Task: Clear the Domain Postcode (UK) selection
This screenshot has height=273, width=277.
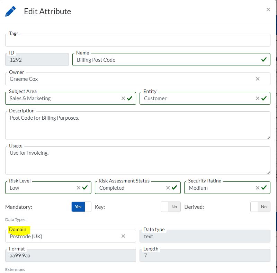Action: click(x=123, y=236)
